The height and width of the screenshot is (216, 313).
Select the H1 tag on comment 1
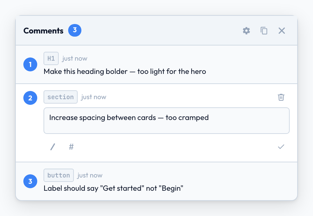[51, 58]
